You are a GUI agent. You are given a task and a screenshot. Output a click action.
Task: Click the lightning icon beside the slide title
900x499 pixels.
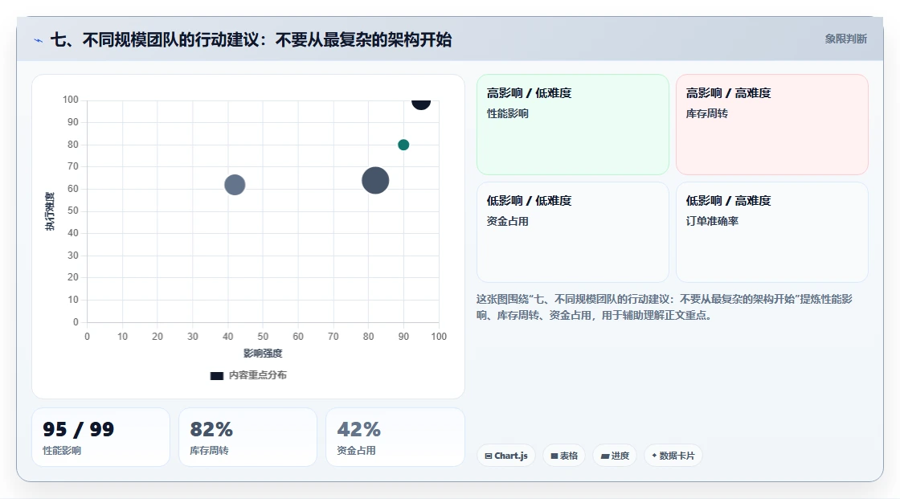click(x=39, y=41)
